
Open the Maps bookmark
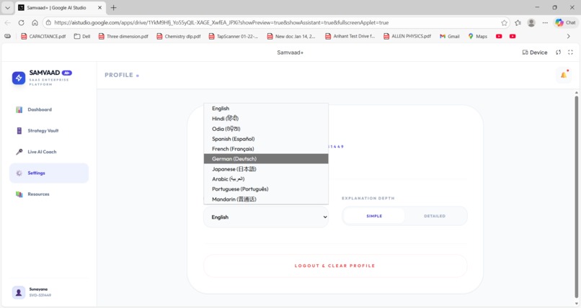pos(478,36)
